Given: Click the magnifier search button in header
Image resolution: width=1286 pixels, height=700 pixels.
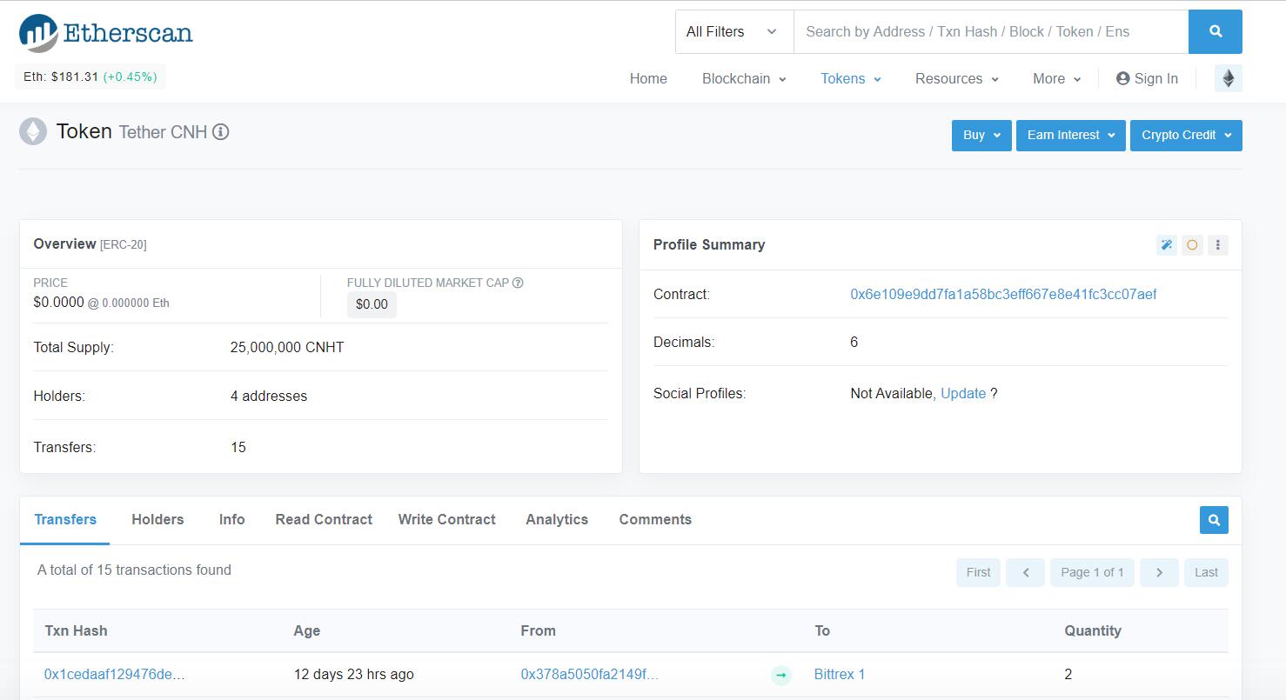Looking at the screenshot, I should pyautogui.click(x=1215, y=32).
